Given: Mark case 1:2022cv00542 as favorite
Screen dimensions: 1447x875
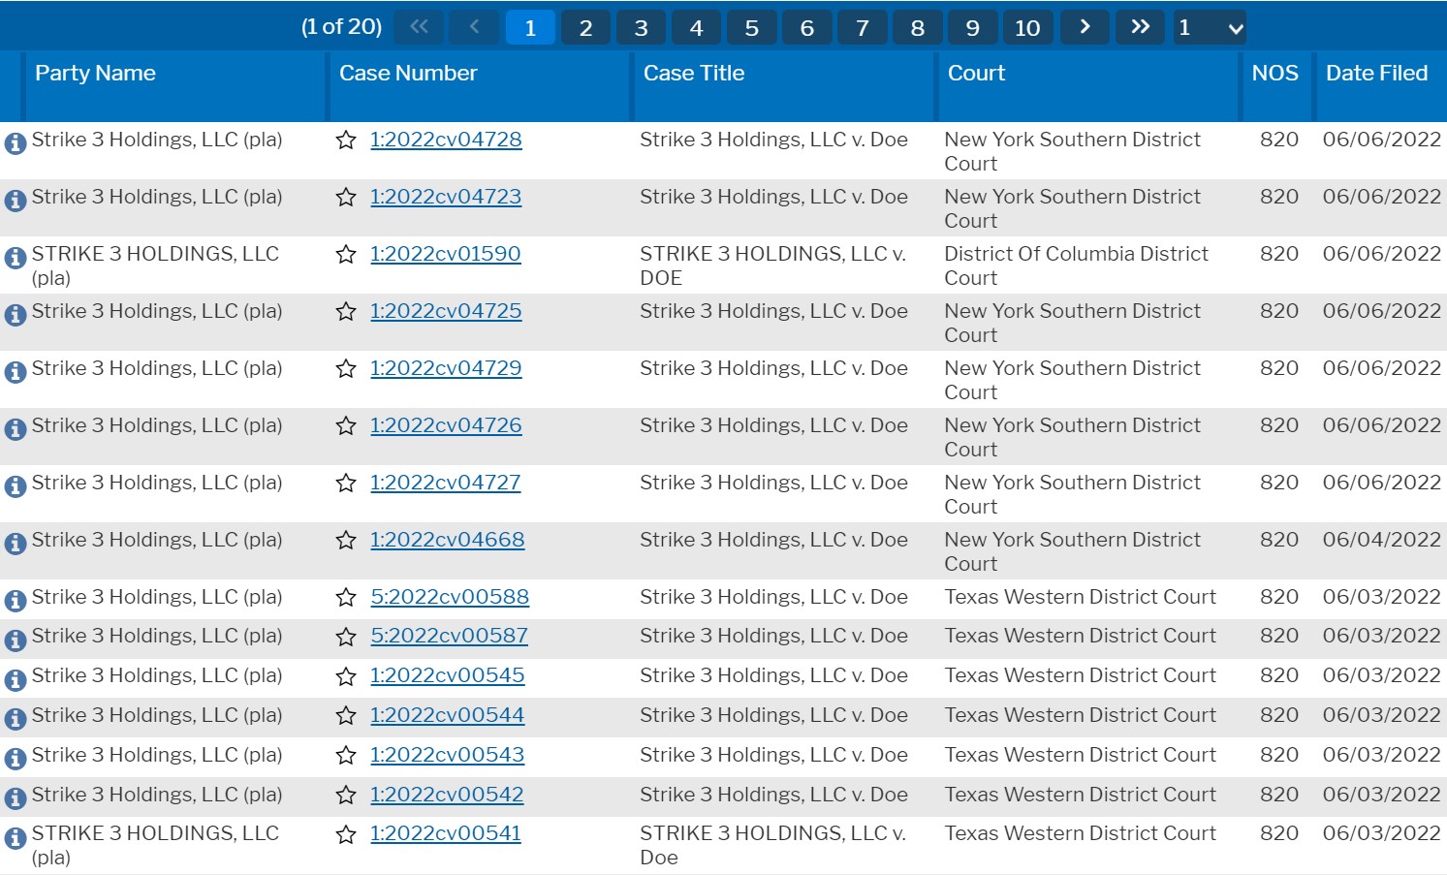Looking at the screenshot, I should (x=346, y=796).
